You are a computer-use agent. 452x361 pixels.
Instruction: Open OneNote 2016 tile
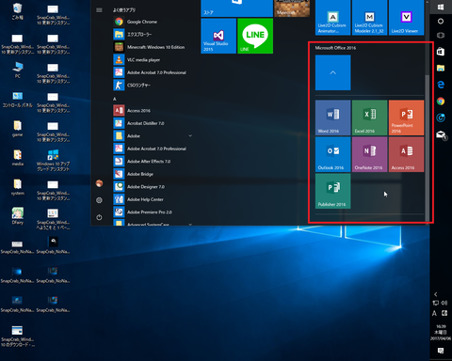tap(369, 154)
